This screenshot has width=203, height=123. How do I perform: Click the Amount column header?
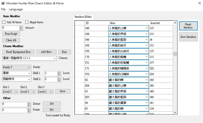[161, 23]
